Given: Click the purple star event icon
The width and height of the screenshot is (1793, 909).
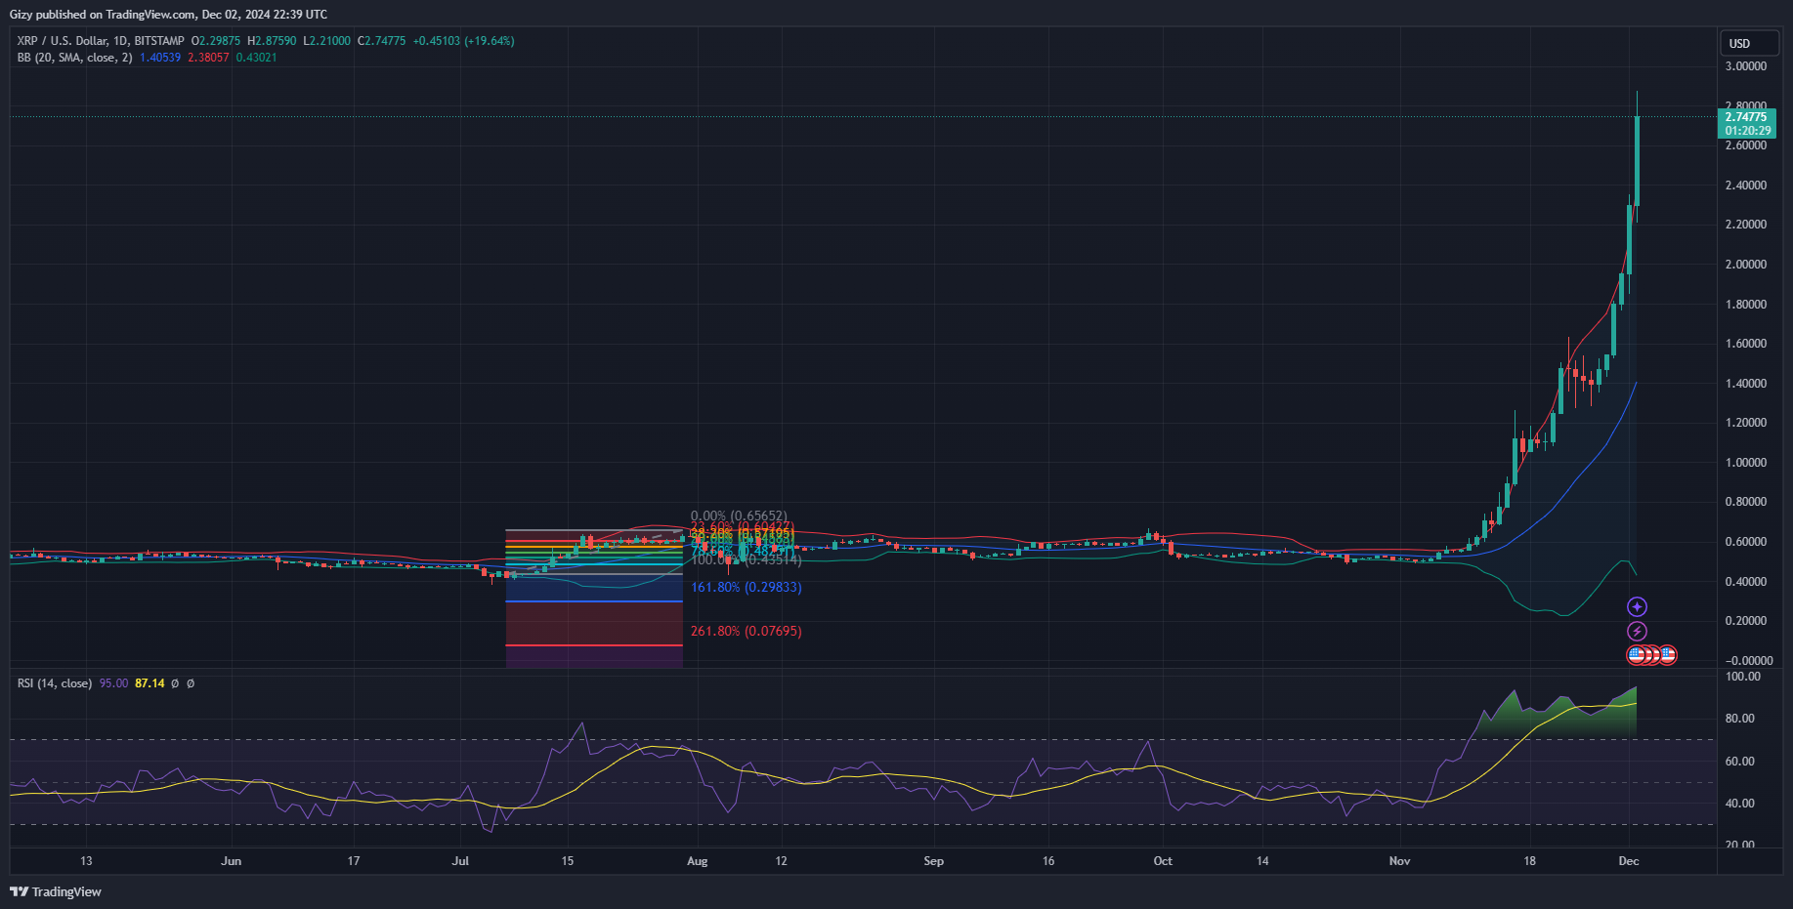Looking at the screenshot, I should (1637, 606).
